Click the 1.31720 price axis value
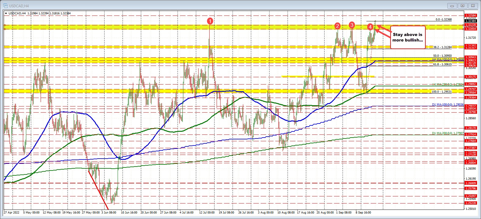Screen dimensions: 481x219 [471, 38]
